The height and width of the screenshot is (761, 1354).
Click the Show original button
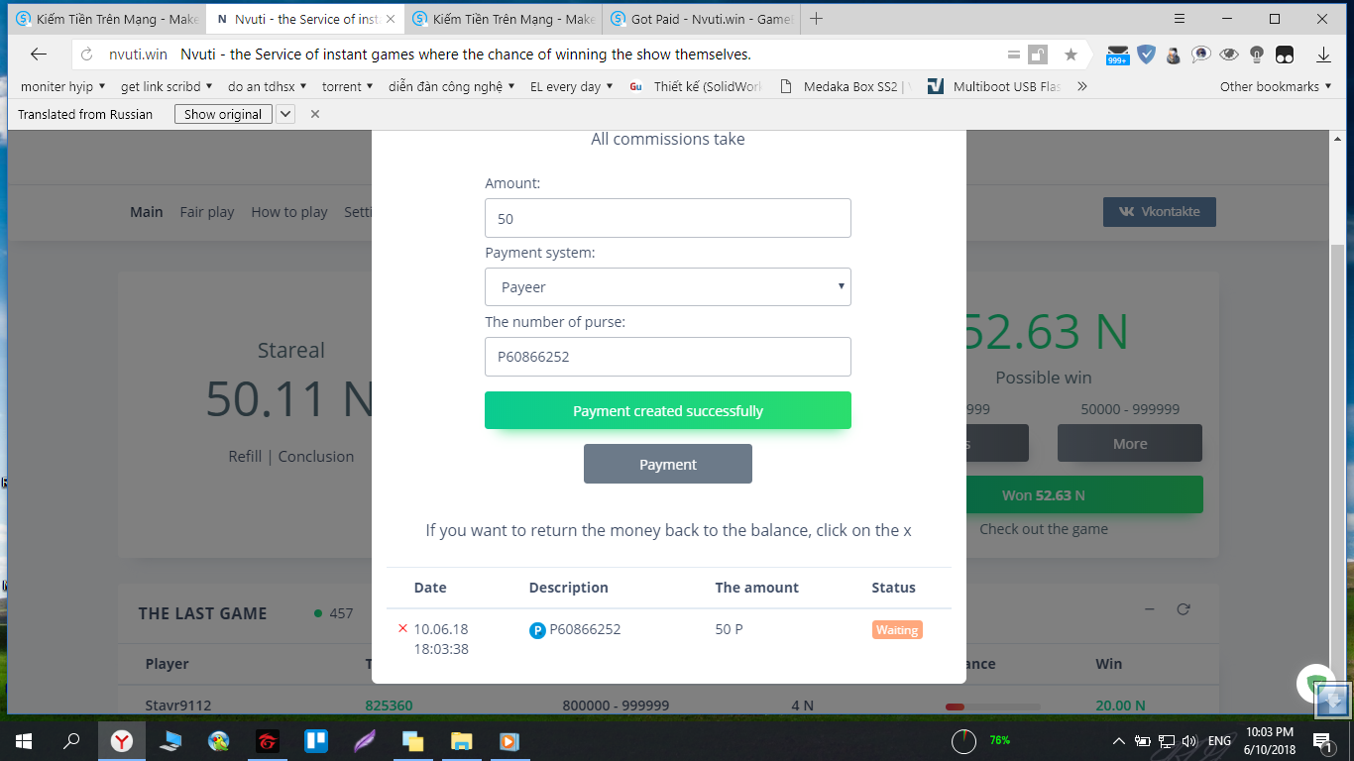[x=223, y=114]
